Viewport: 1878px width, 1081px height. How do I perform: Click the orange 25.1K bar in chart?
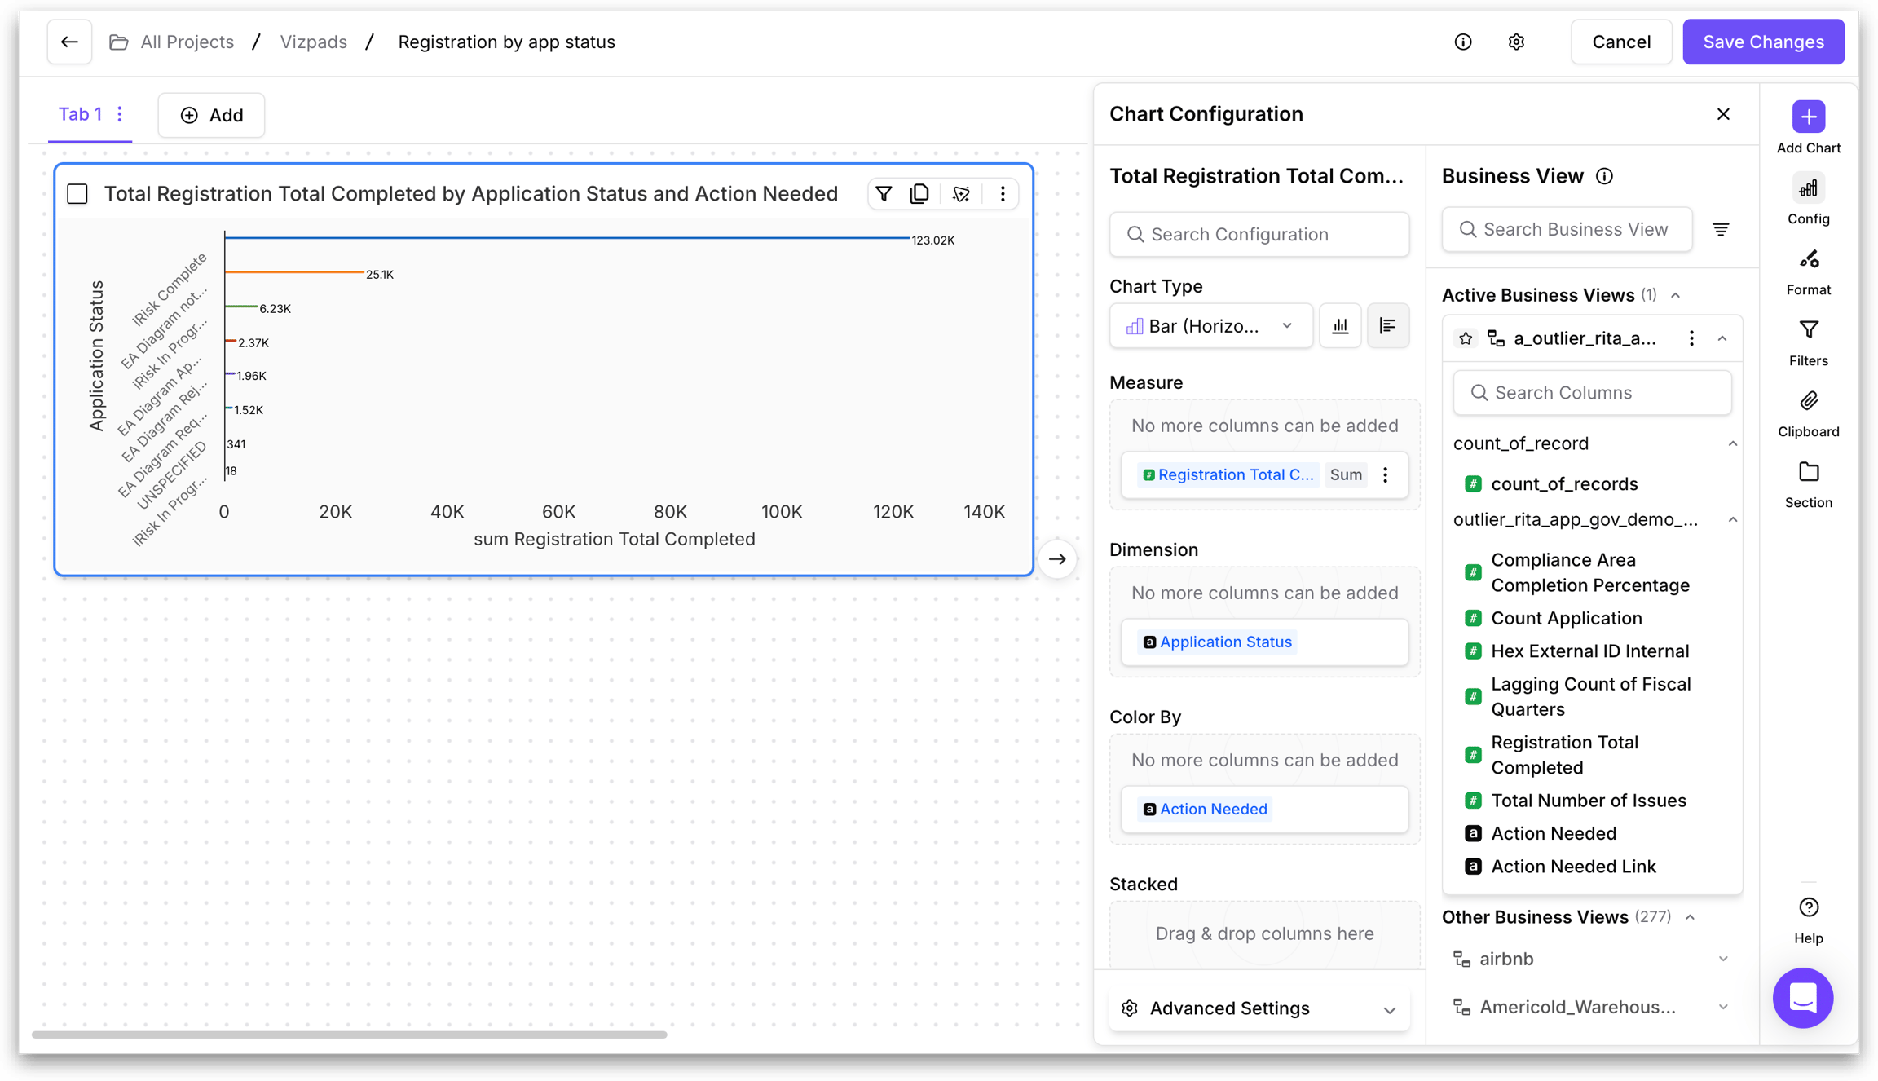coord(294,272)
